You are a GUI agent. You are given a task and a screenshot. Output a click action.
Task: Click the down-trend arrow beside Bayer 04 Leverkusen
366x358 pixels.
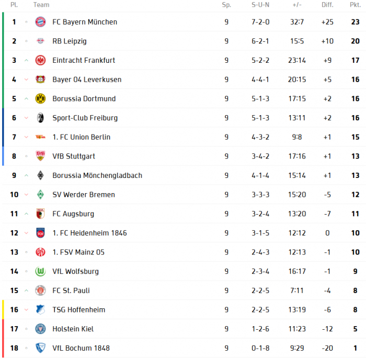click(x=26, y=80)
